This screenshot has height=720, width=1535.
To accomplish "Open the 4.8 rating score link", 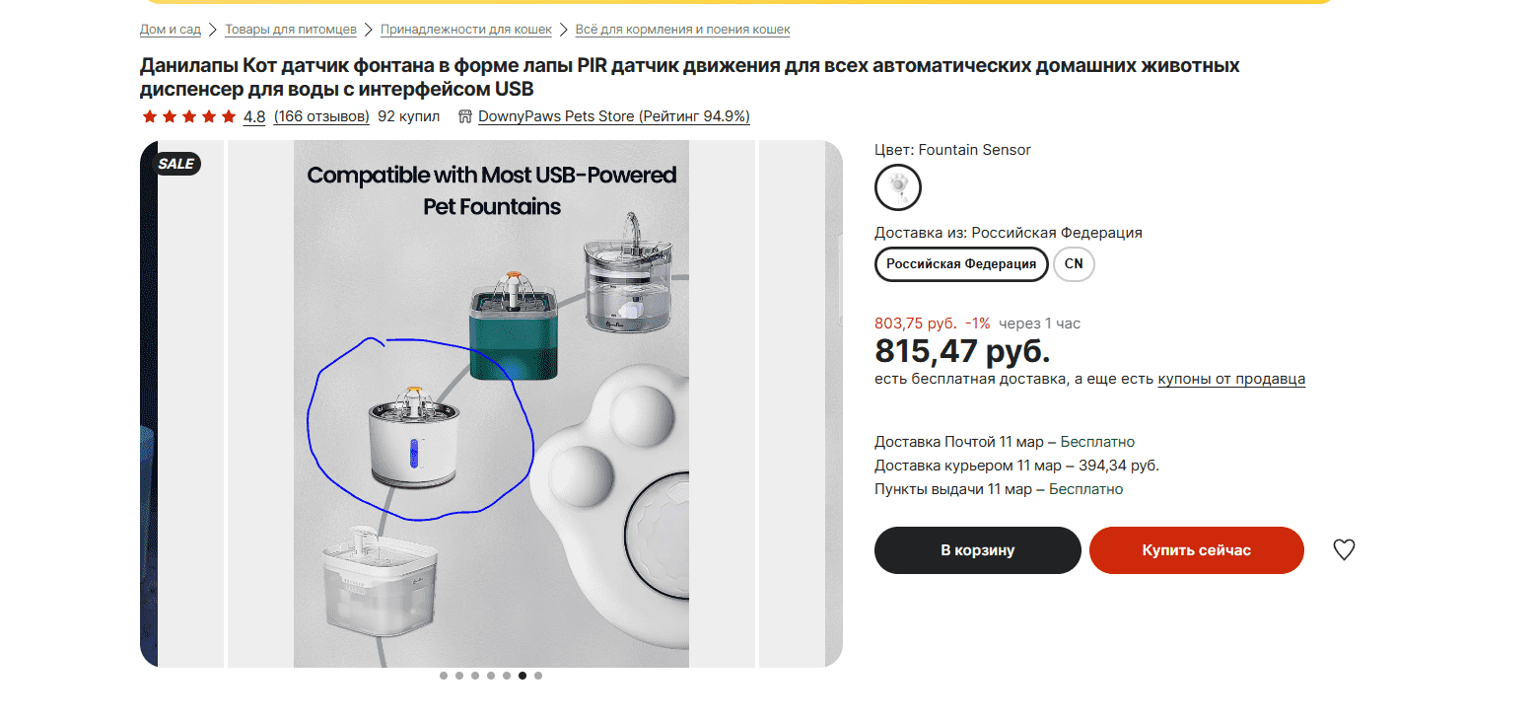I will pyautogui.click(x=254, y=116).
